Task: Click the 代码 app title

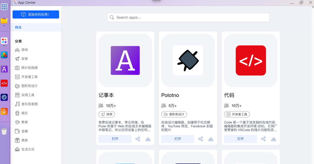Action: (229, 95)
